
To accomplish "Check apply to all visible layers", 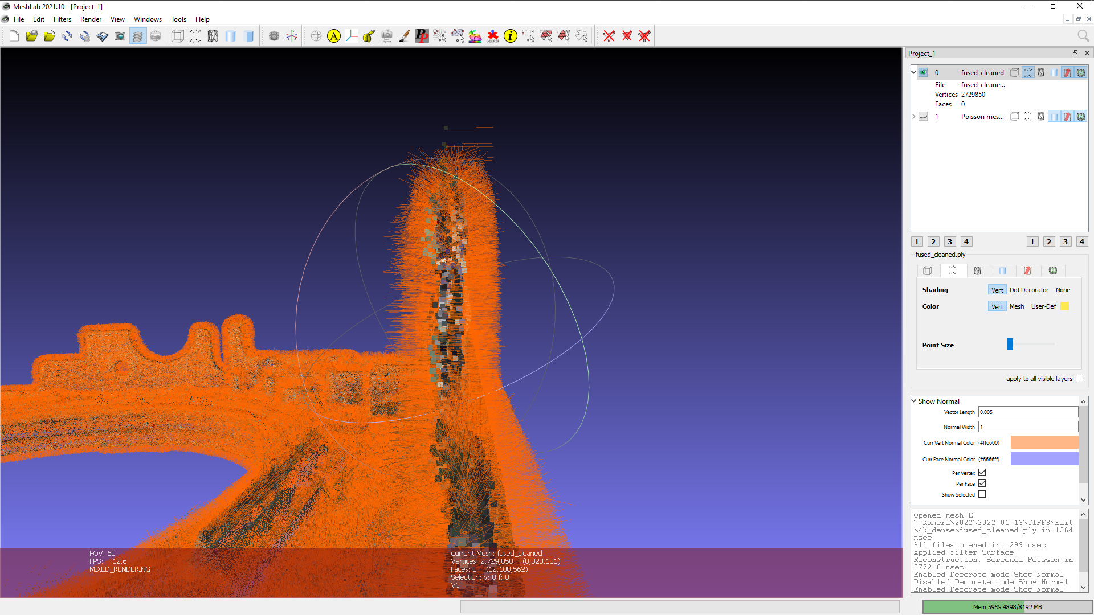I will pos(1079,379).
